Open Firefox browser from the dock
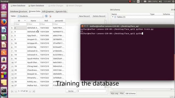The height and width of the screenshot is (98, 175). coord(4,22)
